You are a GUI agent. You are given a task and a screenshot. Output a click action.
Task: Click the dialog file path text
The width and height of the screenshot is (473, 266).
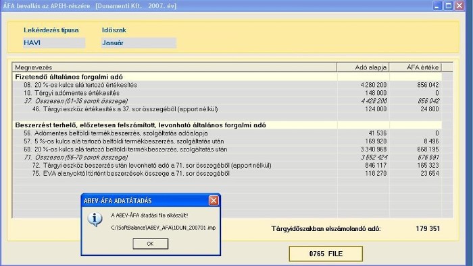tap(164, 228)
